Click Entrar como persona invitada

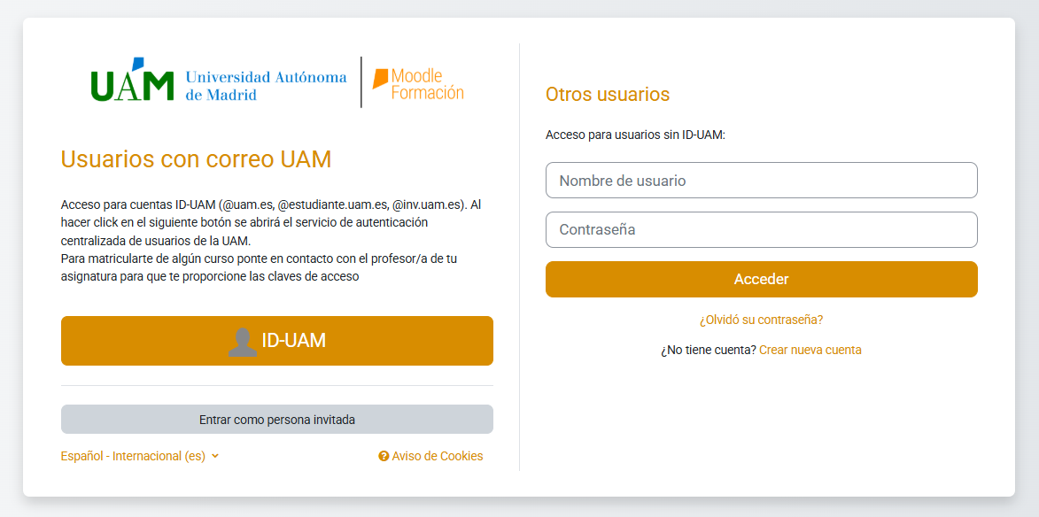(276, 419)
